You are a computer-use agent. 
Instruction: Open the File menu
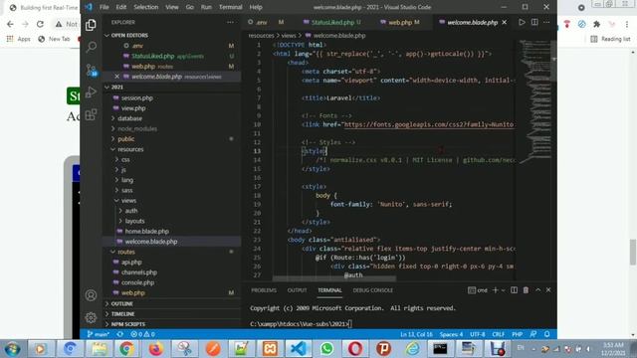point(104,7)
